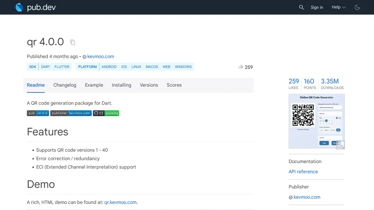Image resolution: width=374 pixels, height=210 pixels.
Task: View the Versions tab
Action: click(149, 85)
